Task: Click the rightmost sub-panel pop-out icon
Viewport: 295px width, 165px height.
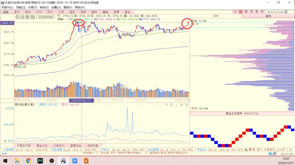Action: click(x=187, y=105)
